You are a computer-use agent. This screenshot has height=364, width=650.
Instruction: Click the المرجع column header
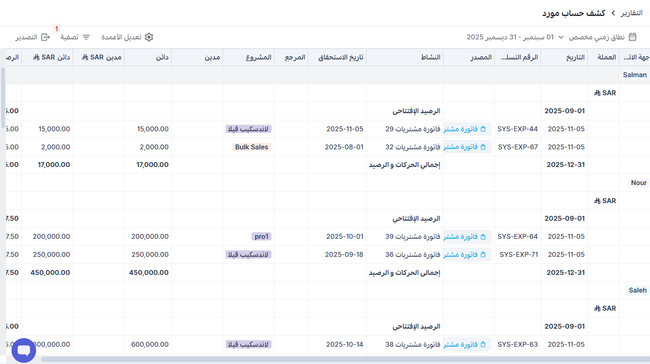pyautogui.click(x=291, y=57)
